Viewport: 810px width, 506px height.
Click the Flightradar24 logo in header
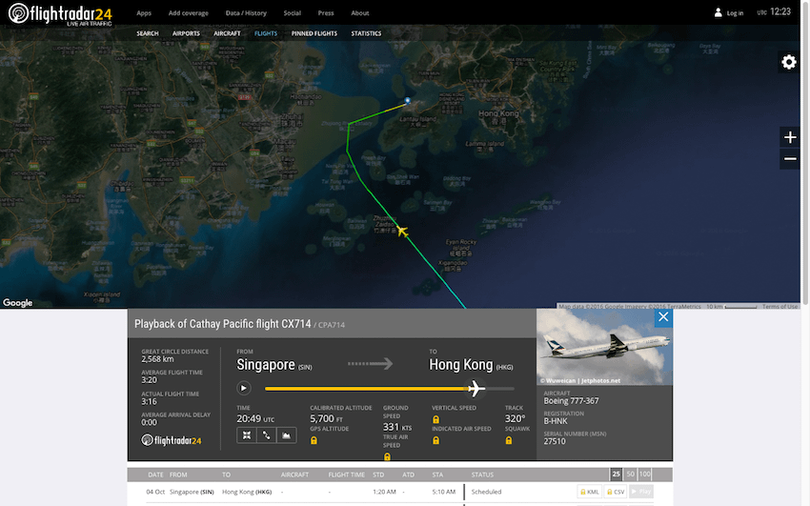60,14
